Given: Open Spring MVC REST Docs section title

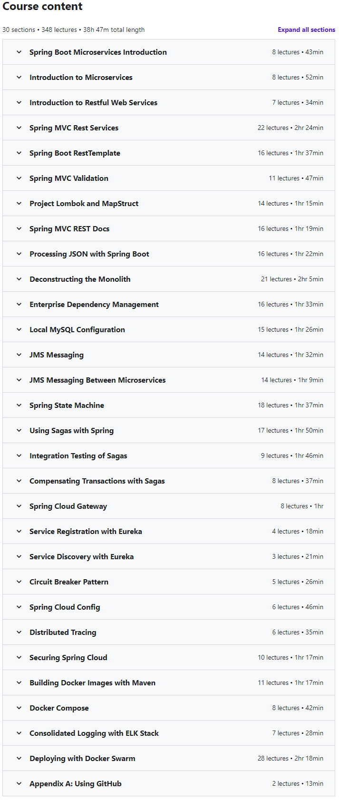Looking at the screenshot, I should [x=69, y=228].
